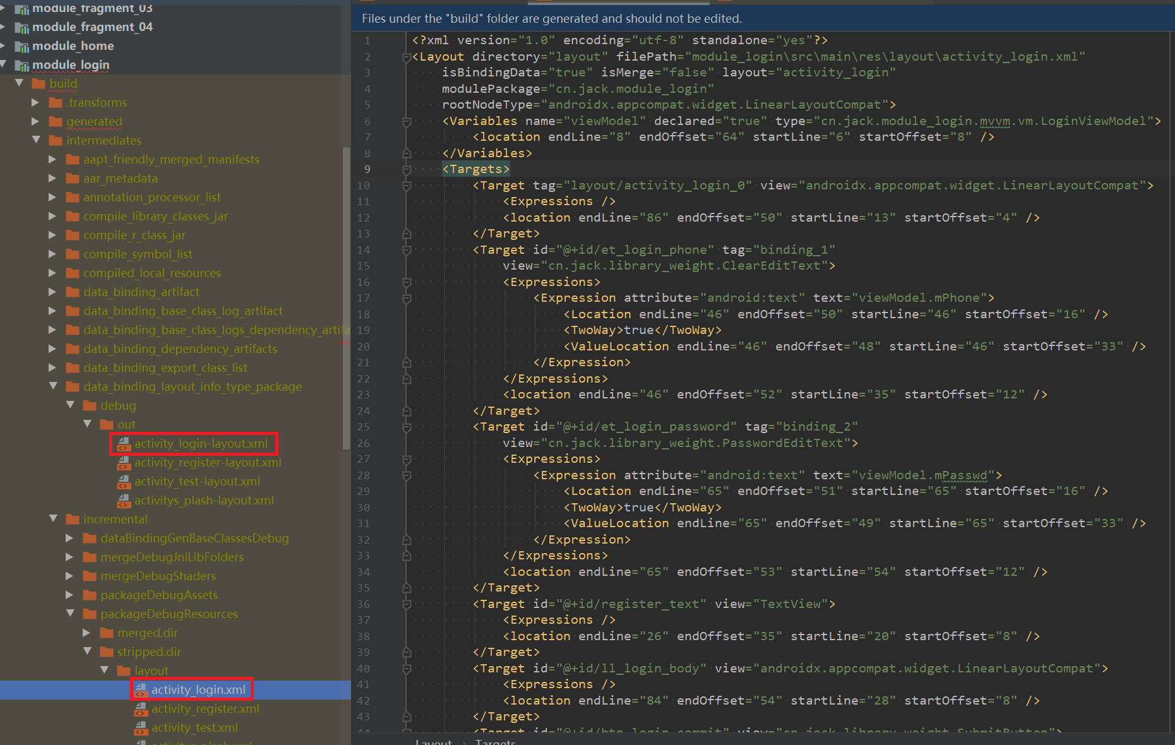The height and width of the screenshot is (745, 1175).
Task: Click the packageDebugResources folder icon
Action: 90,614
